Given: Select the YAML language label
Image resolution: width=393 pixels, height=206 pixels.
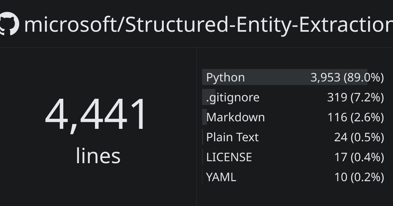Looking at the screenshot, I should point(221,177).
